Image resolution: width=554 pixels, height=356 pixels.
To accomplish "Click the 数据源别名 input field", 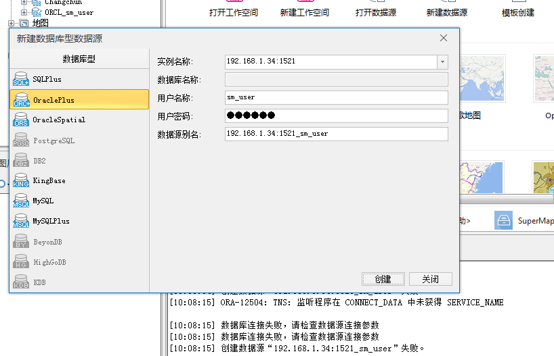I will tap(337, 134).
